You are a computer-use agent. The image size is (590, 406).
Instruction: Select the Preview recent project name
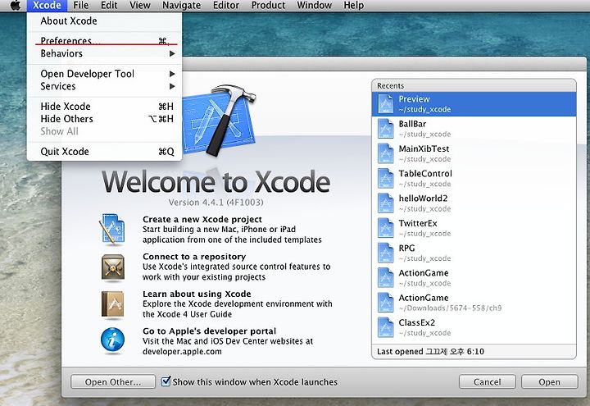click(x=415, y=99)
